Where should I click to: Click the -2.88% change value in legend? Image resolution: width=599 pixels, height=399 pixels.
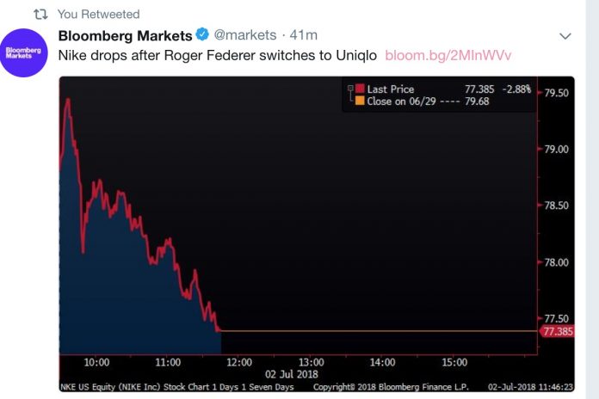tap(516, 89)
